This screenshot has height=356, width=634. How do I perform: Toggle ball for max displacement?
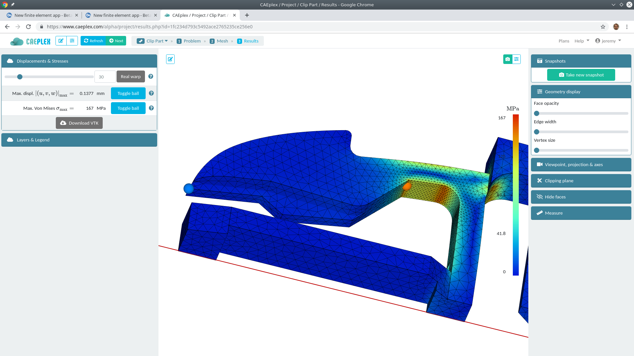tap(128, 93)
